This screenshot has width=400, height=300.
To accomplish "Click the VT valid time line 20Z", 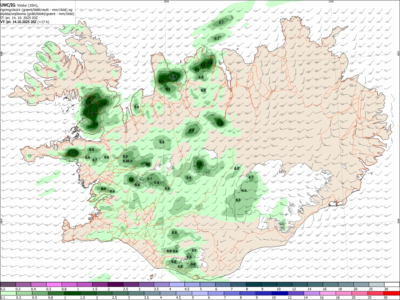I will pyautogui.click(x=25, y=22).
